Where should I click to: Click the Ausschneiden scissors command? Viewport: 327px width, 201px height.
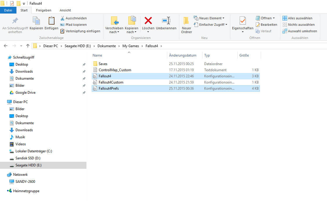74,18
